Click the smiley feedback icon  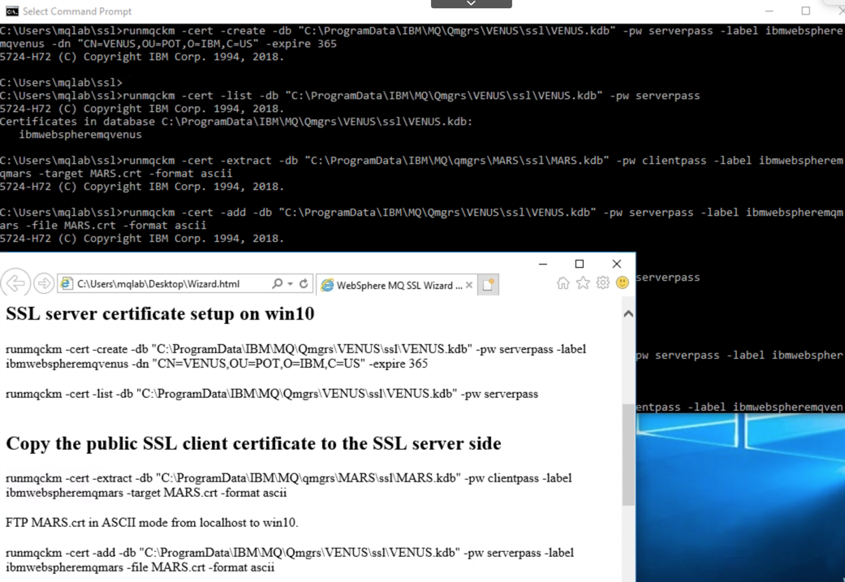[x=623, y=283]
